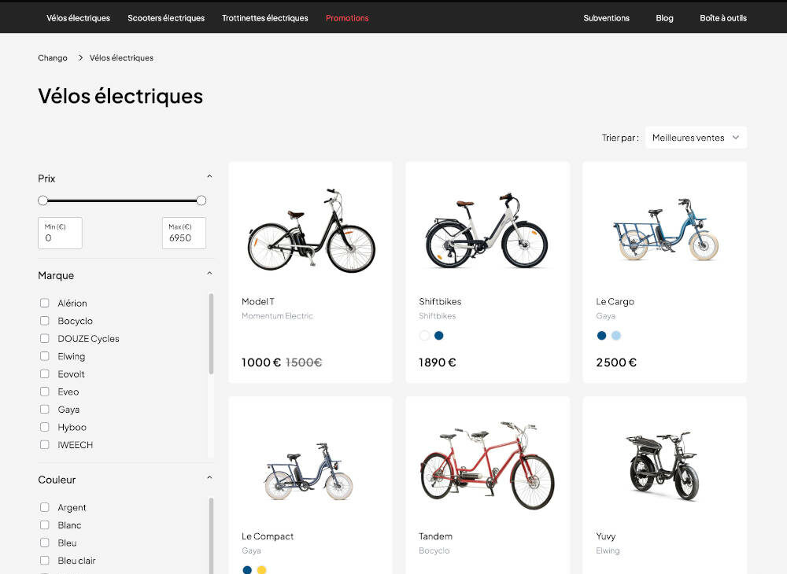Screen dimensions: 787x574
Task: Select white color swatch on Shiftbikes card
Action: 425,336
